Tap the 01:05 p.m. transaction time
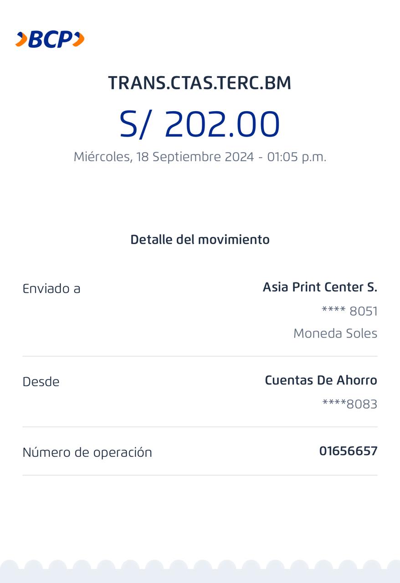The image size is (400, 583). (x=297, y=157)
